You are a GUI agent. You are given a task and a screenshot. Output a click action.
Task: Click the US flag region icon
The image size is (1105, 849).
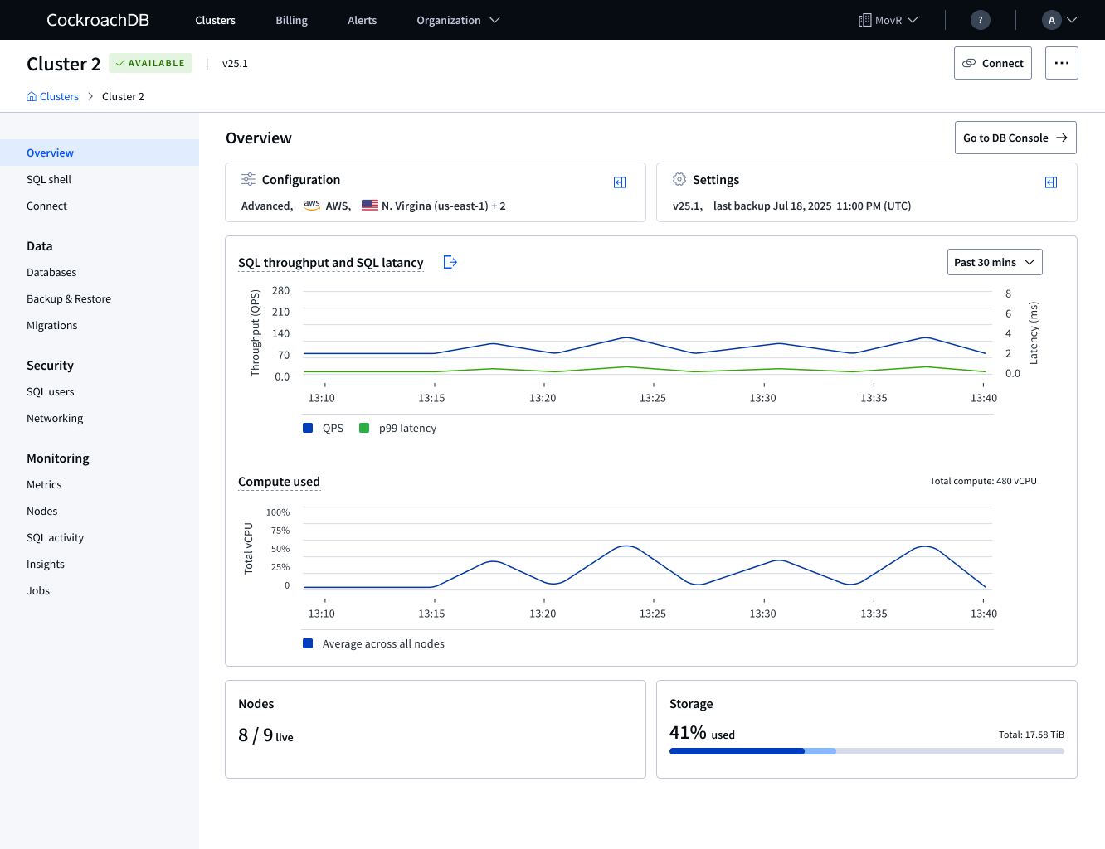[x=370, y=206]
